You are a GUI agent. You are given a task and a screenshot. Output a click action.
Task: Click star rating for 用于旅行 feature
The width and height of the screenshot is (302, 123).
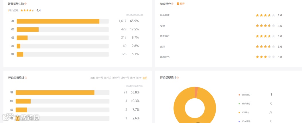265,36
